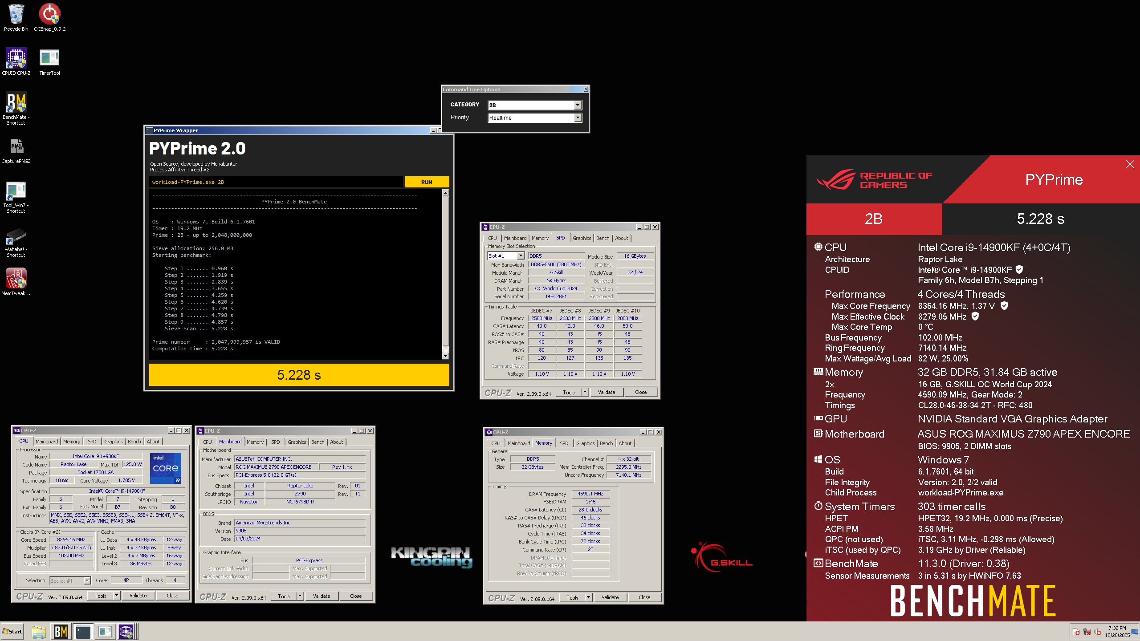Click Close in the CPU tab window
Viewport: 1140px width, 641px height.
pos(172,596)
